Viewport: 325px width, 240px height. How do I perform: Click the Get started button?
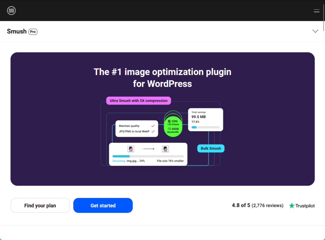(103, 205)
